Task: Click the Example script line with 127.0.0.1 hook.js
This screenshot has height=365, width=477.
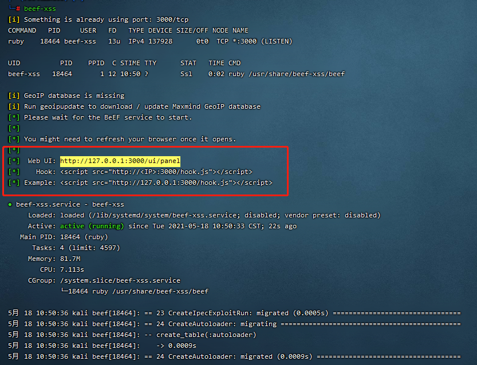Action: click(166, 182)
